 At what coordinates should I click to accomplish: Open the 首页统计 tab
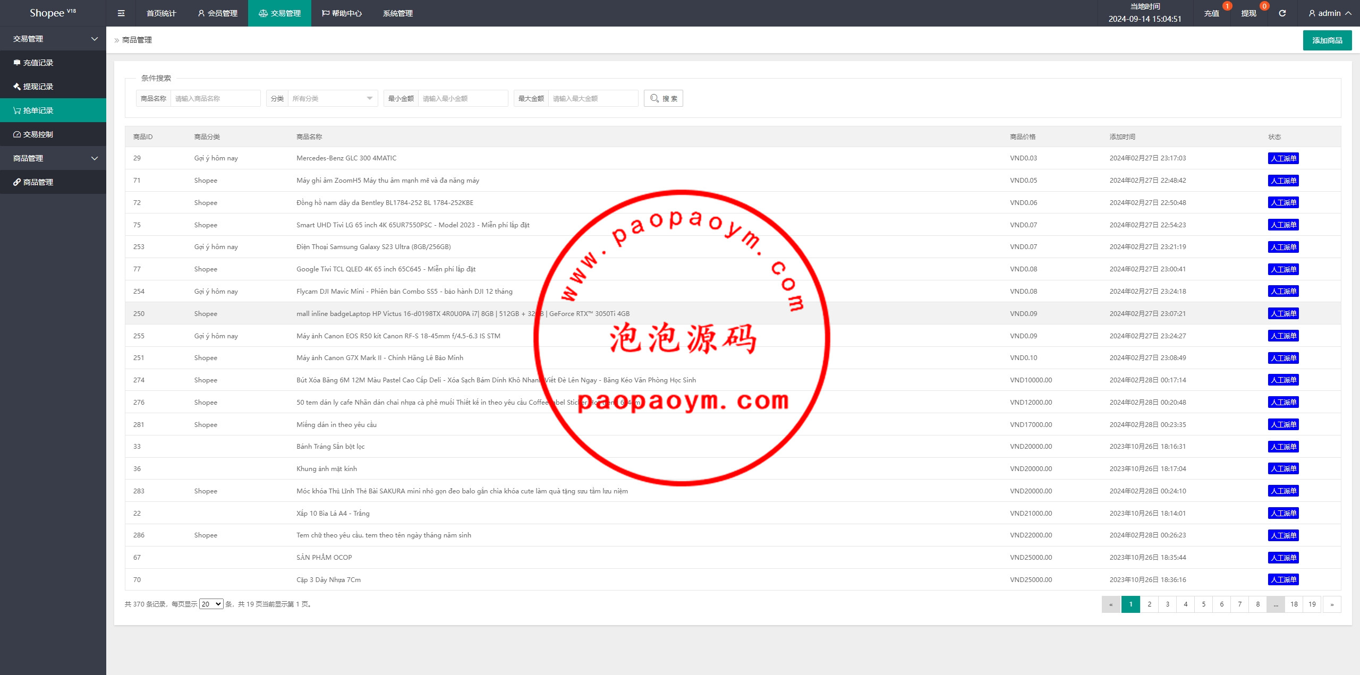161,13
